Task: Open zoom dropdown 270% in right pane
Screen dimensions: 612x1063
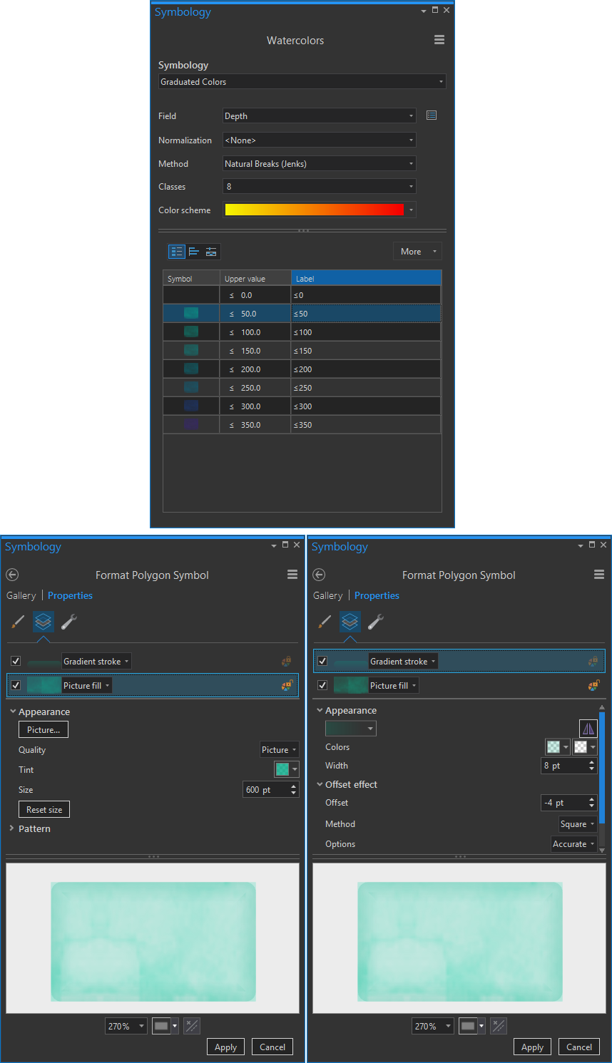Action: coord(433,1026)
